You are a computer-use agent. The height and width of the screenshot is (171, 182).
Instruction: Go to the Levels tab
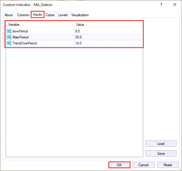pos(63,15)
